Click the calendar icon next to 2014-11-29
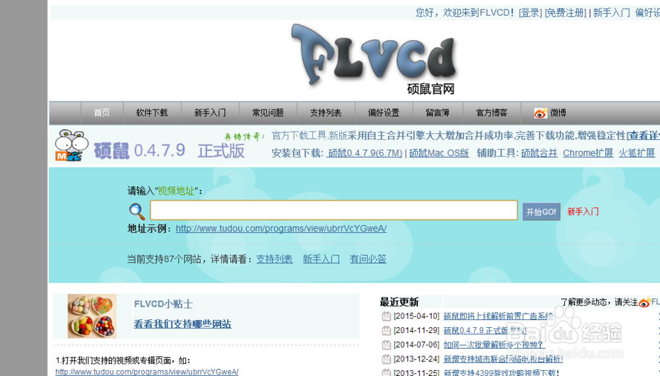Screen dimensions: 660x376 click(x=386, y=330)
